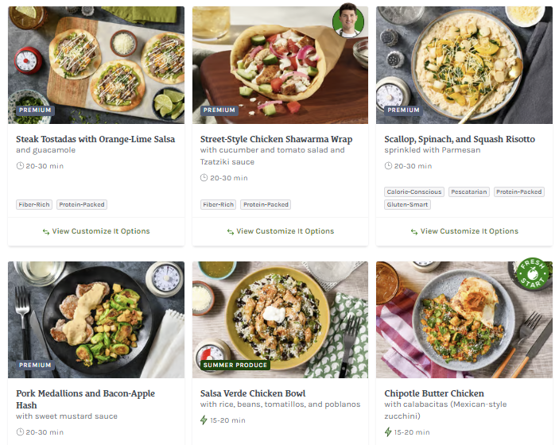Click the Summer Produce badge on Chicken Bowl image
Screen dimensions: 559x445
[x=235, y=365]
